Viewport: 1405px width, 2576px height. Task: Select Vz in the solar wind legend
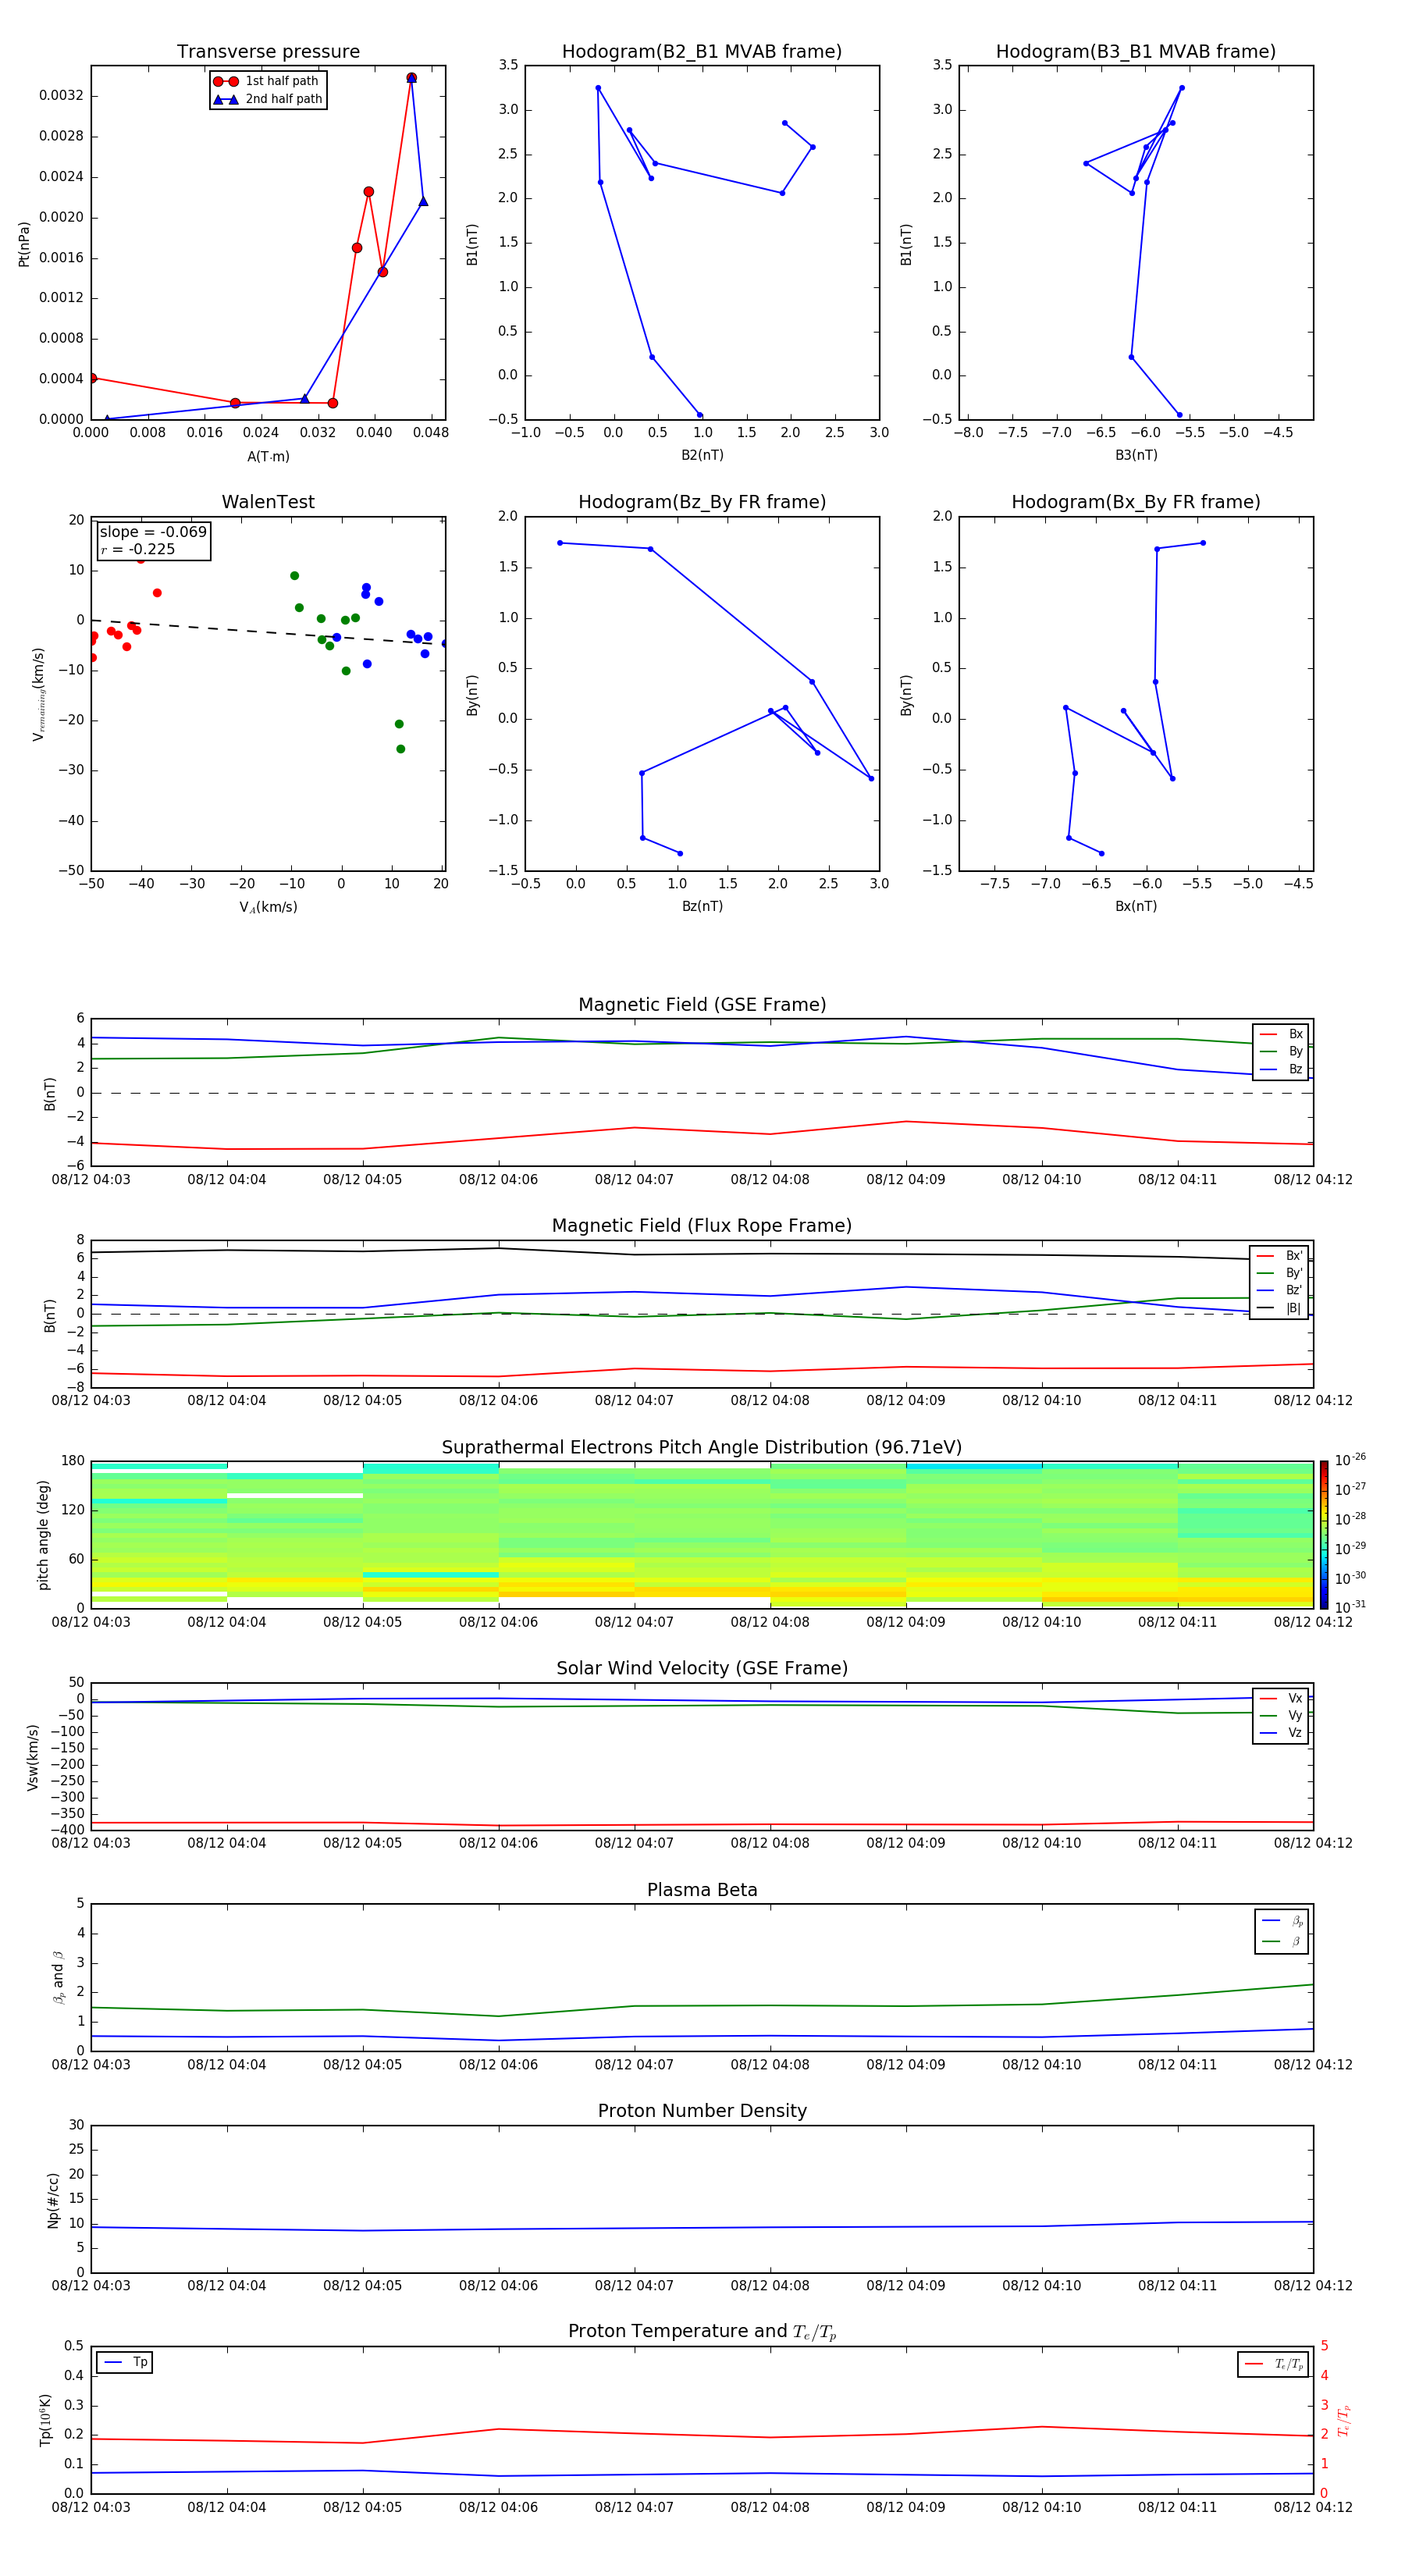1281,1733
